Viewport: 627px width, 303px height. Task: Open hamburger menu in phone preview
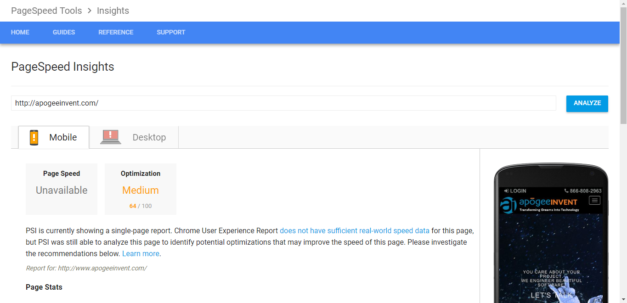[x=594, y=200]
